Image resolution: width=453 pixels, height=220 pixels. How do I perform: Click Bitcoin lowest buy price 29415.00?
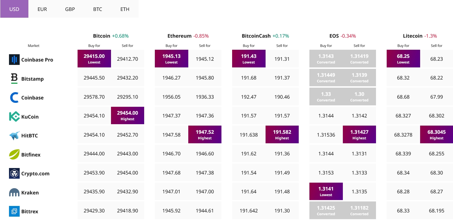94,59
